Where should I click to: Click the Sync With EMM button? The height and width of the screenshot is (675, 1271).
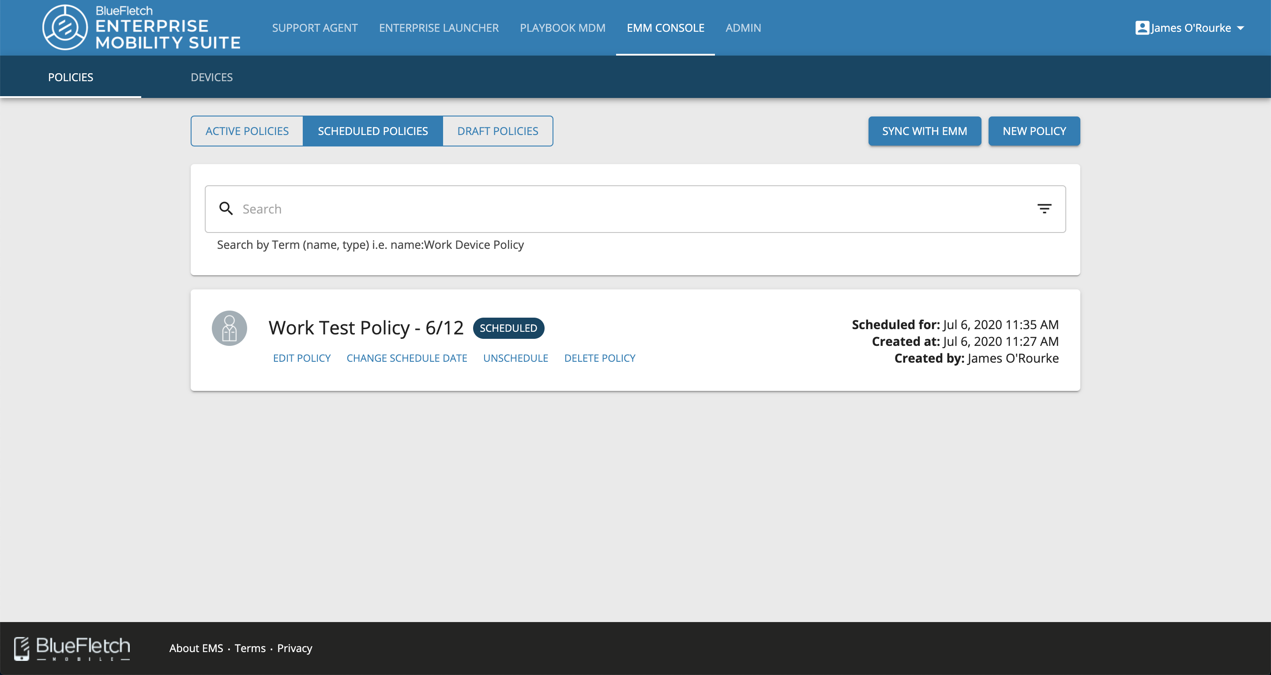point(924,131)
